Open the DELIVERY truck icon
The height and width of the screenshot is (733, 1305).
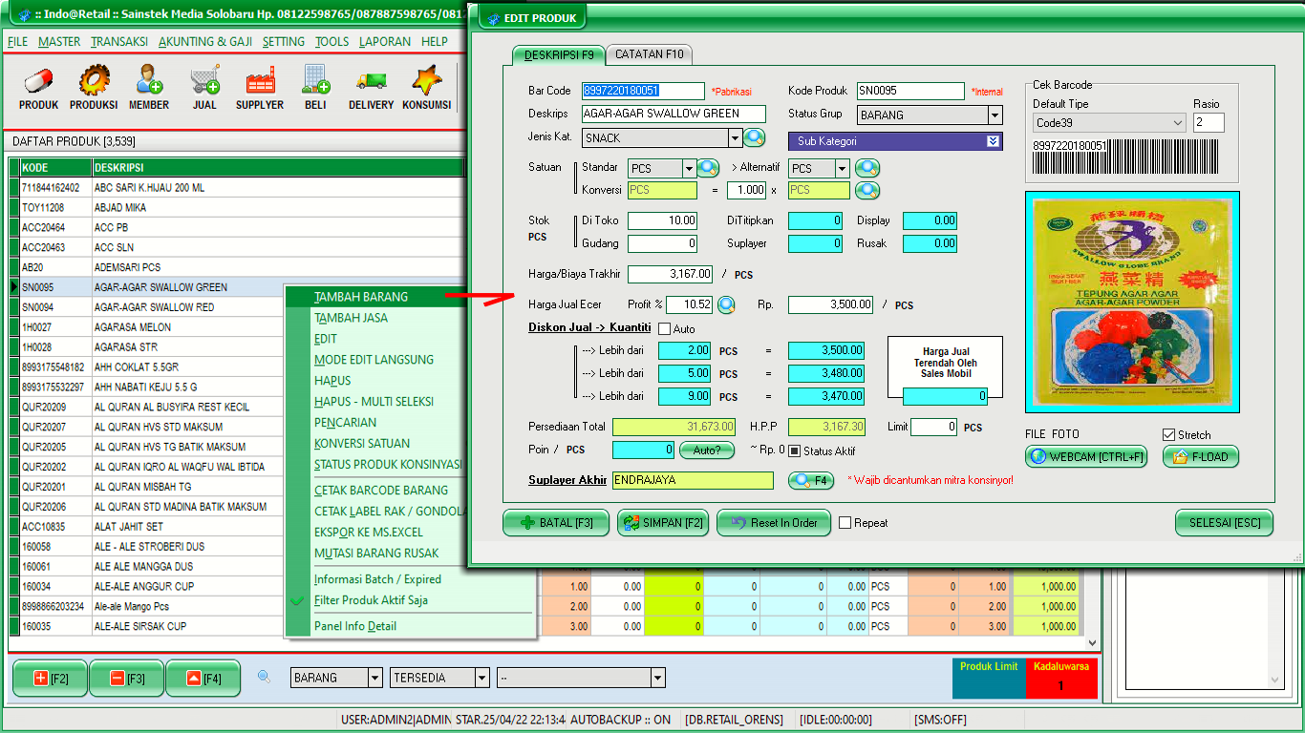pyautogui.click(x=371, y=87)
